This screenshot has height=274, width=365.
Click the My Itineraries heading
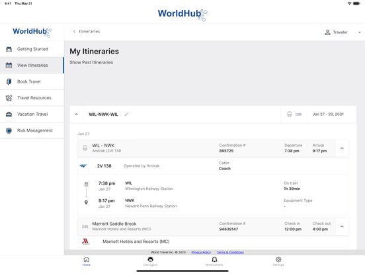point(95,52)
